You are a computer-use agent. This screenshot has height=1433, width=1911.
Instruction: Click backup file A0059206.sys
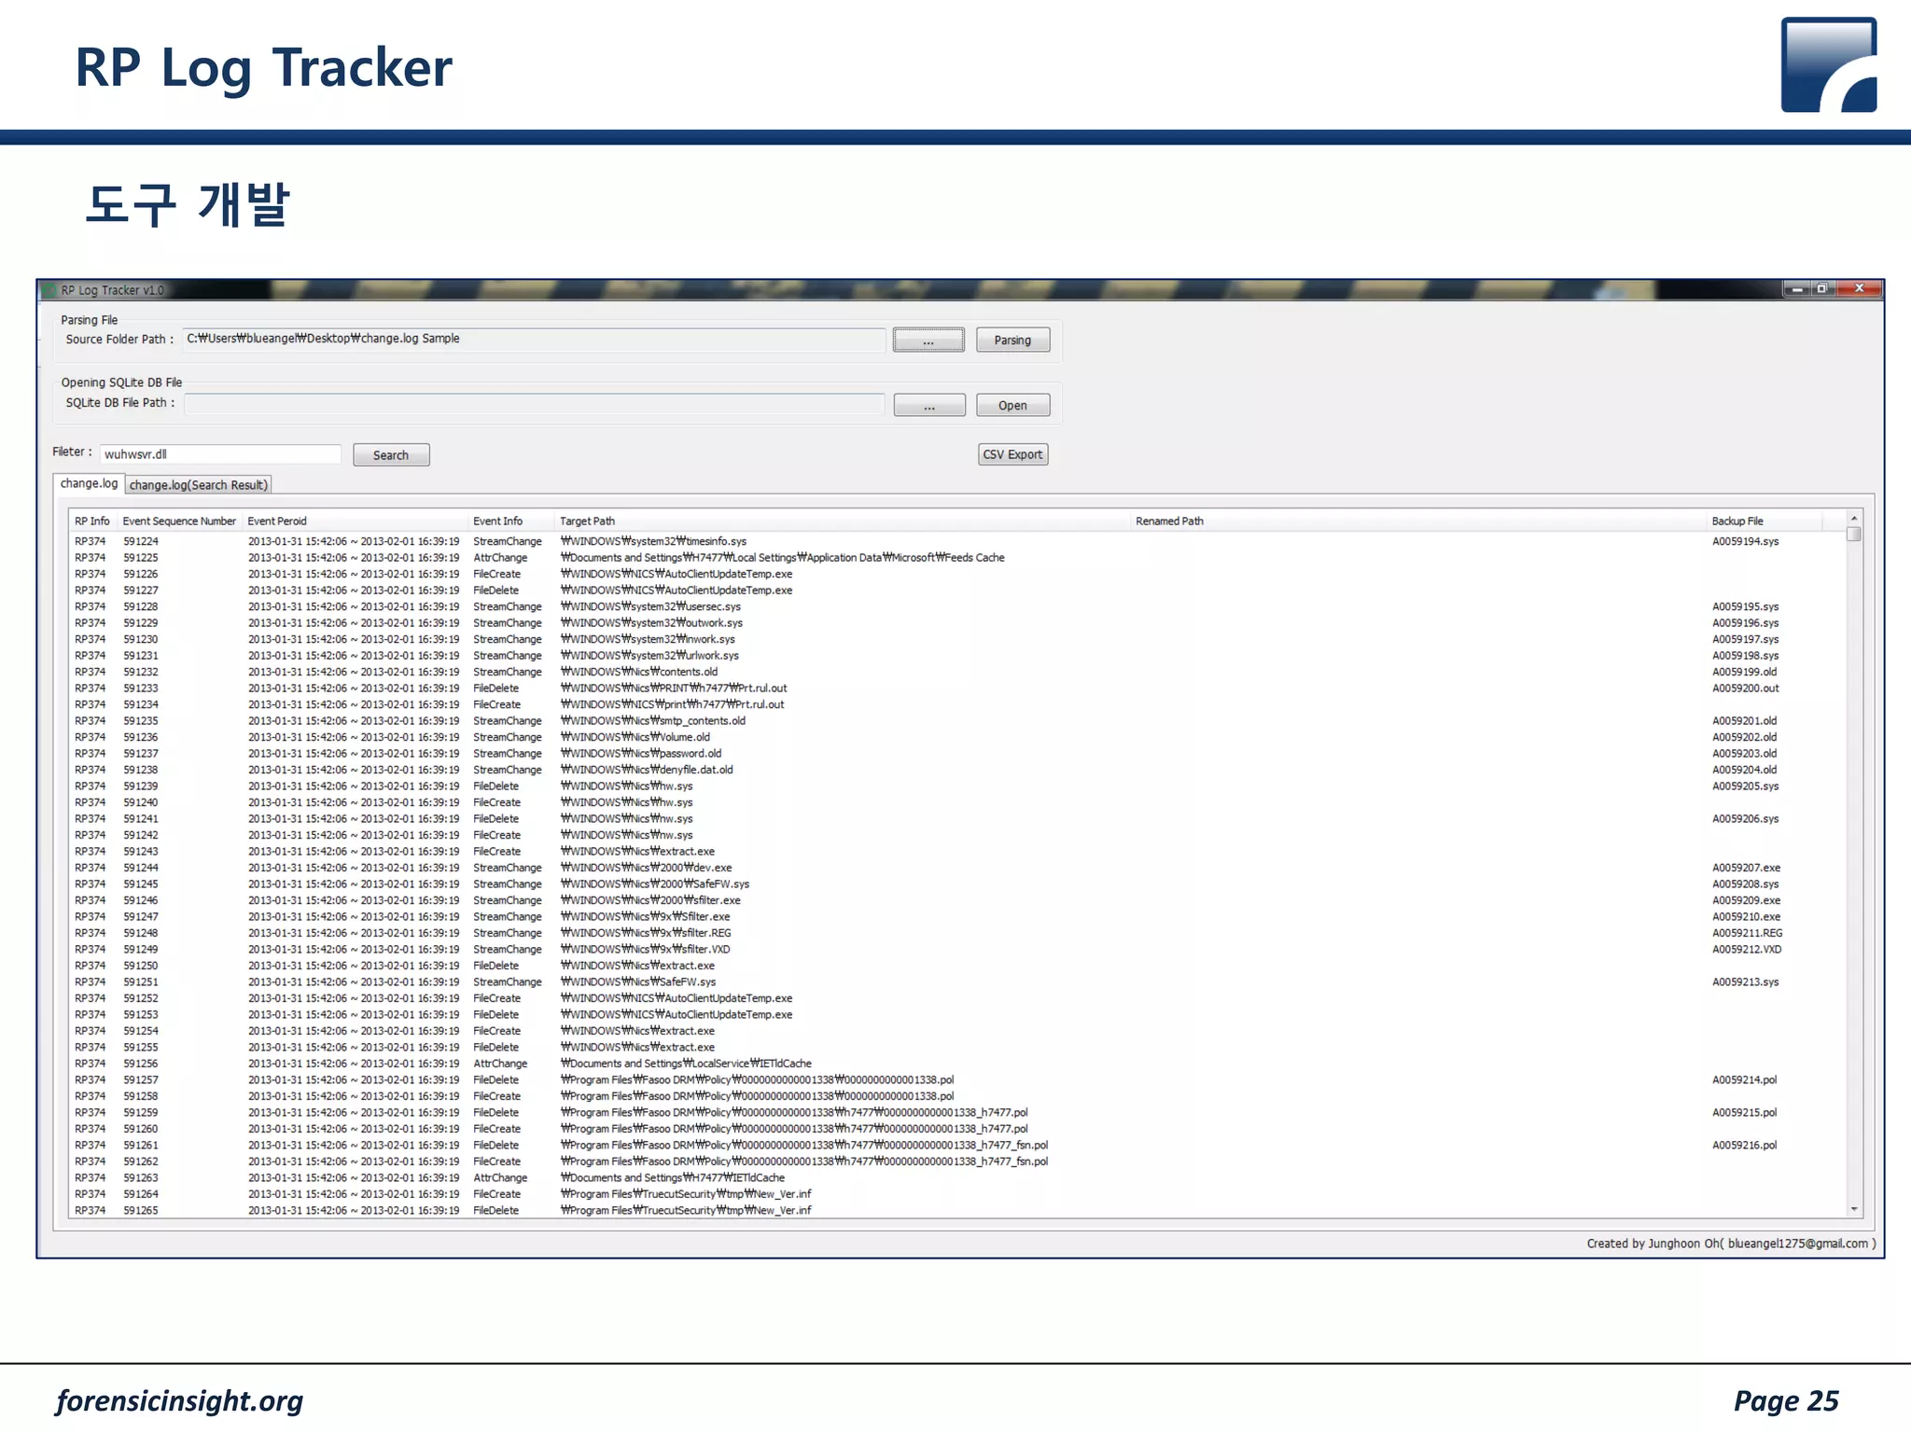point(1745,819)
